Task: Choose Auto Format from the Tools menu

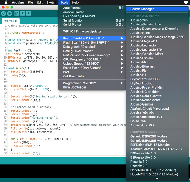Action: pos(92,8)
